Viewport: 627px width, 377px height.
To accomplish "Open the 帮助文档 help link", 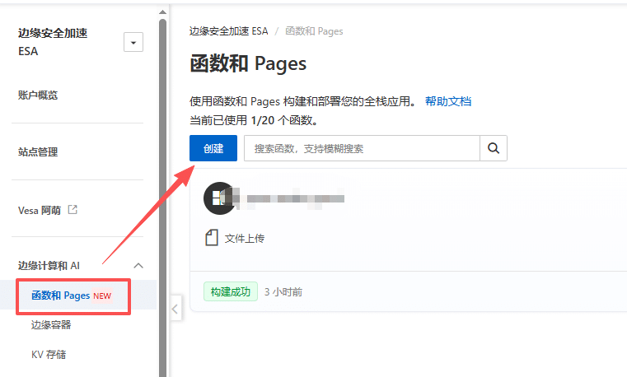I will pyautogui.click(x=448, y=101).
